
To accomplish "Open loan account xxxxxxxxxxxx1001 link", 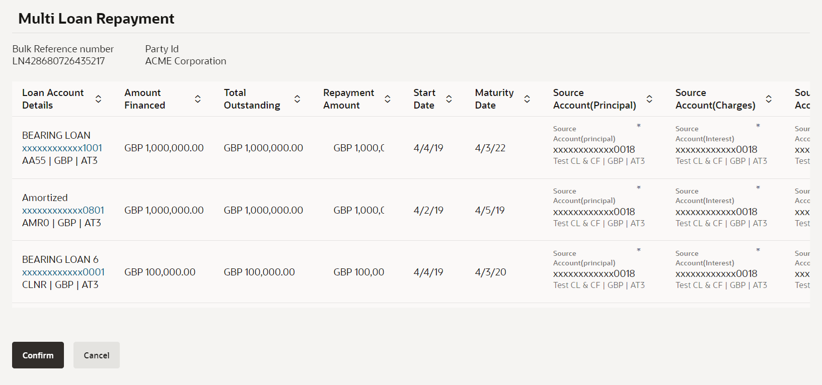I will 62,148.
